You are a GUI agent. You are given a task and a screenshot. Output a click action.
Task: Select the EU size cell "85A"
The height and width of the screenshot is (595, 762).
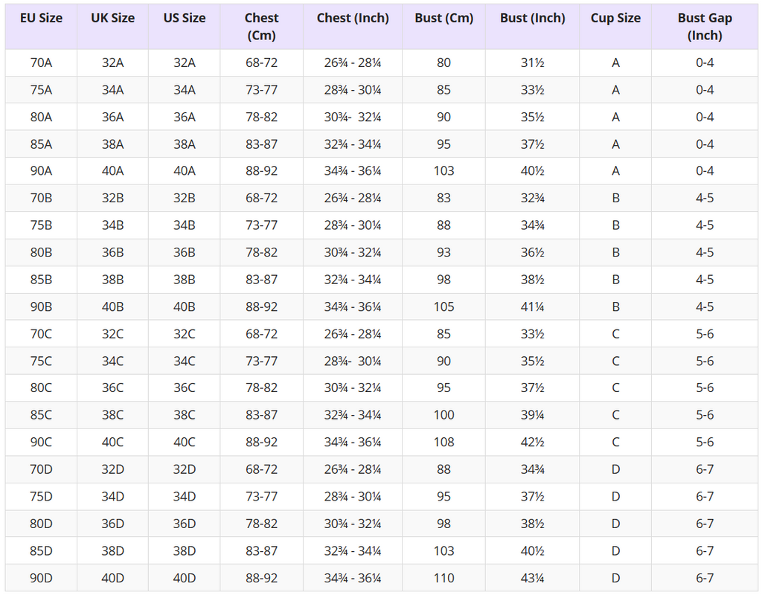42,144
